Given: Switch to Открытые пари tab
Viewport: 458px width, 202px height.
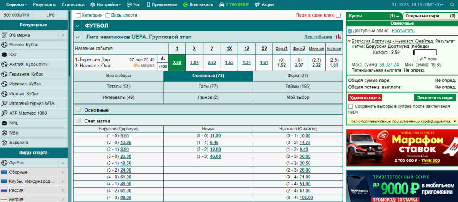Looking at the screenshot, I should [430, 16].
